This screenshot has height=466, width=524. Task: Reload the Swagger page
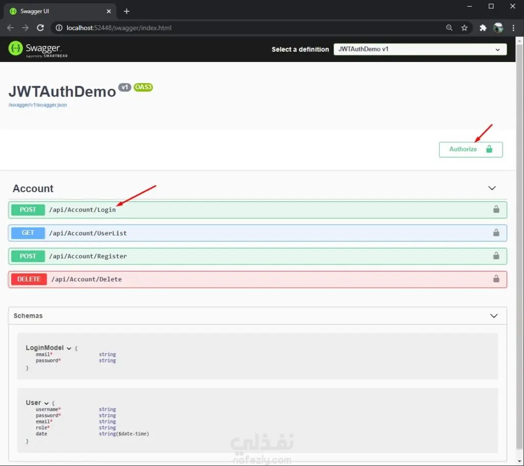point(40,28)
